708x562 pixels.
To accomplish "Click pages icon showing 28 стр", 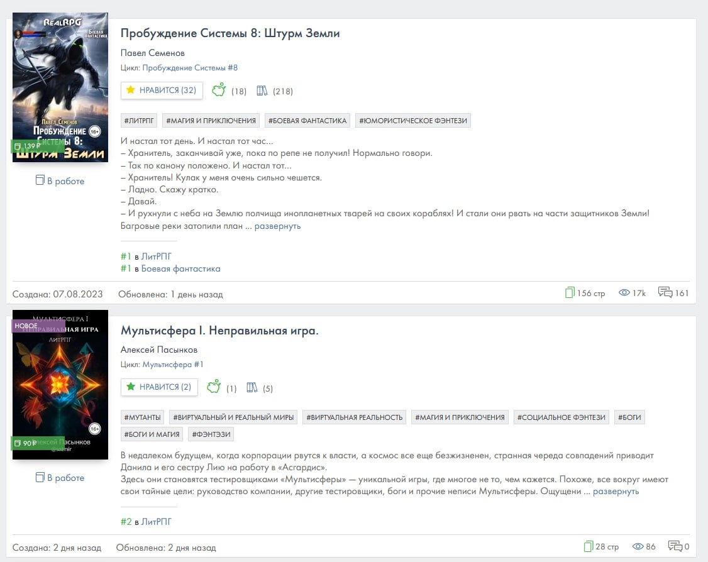I will pyautogui.click(x=589, y=546).
